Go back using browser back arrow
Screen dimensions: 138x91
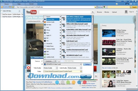5,7
